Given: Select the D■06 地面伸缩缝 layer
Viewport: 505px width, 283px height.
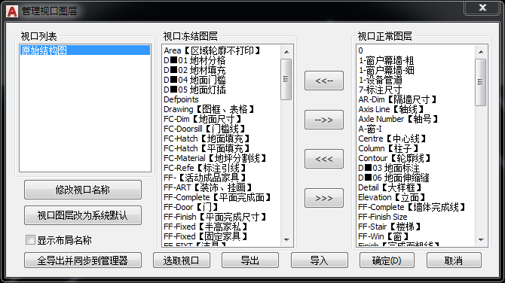Looking at the screenshot, I should 393,178.
